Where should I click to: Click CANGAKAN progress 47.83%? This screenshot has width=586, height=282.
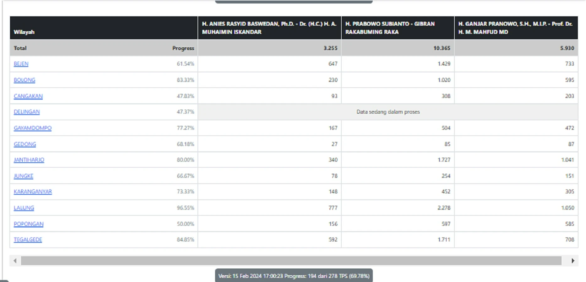(x=186, y=96)
